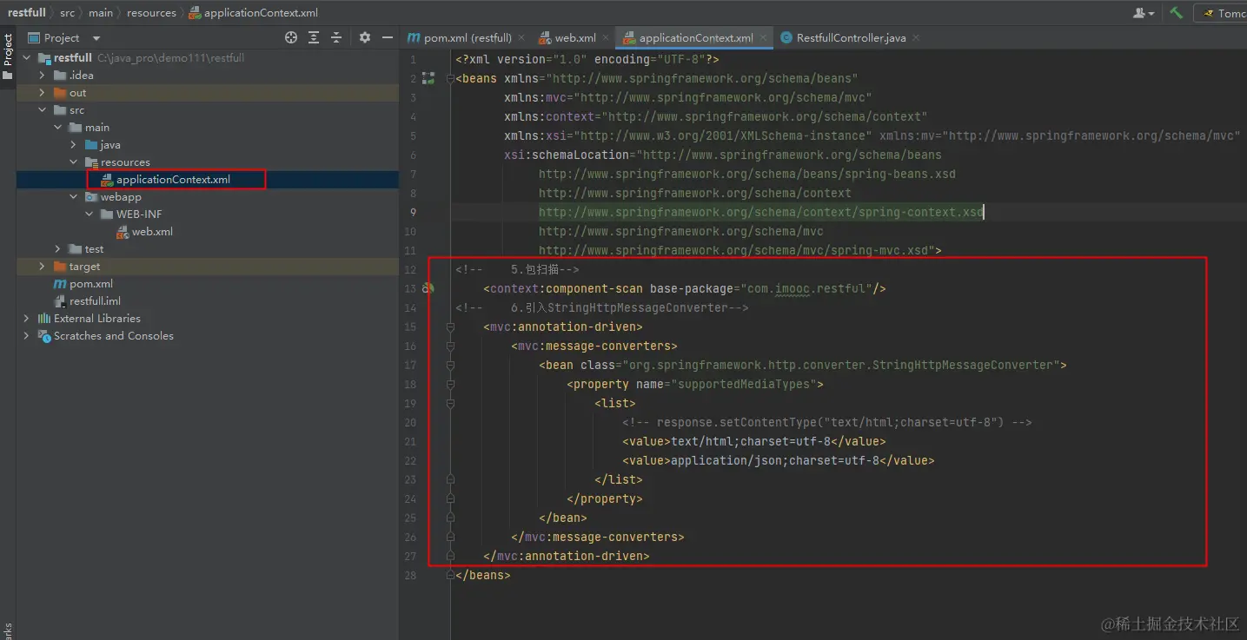Open the Project view dropdown
The width and height of the screenshot is (1247, 640).
point(96,38)
